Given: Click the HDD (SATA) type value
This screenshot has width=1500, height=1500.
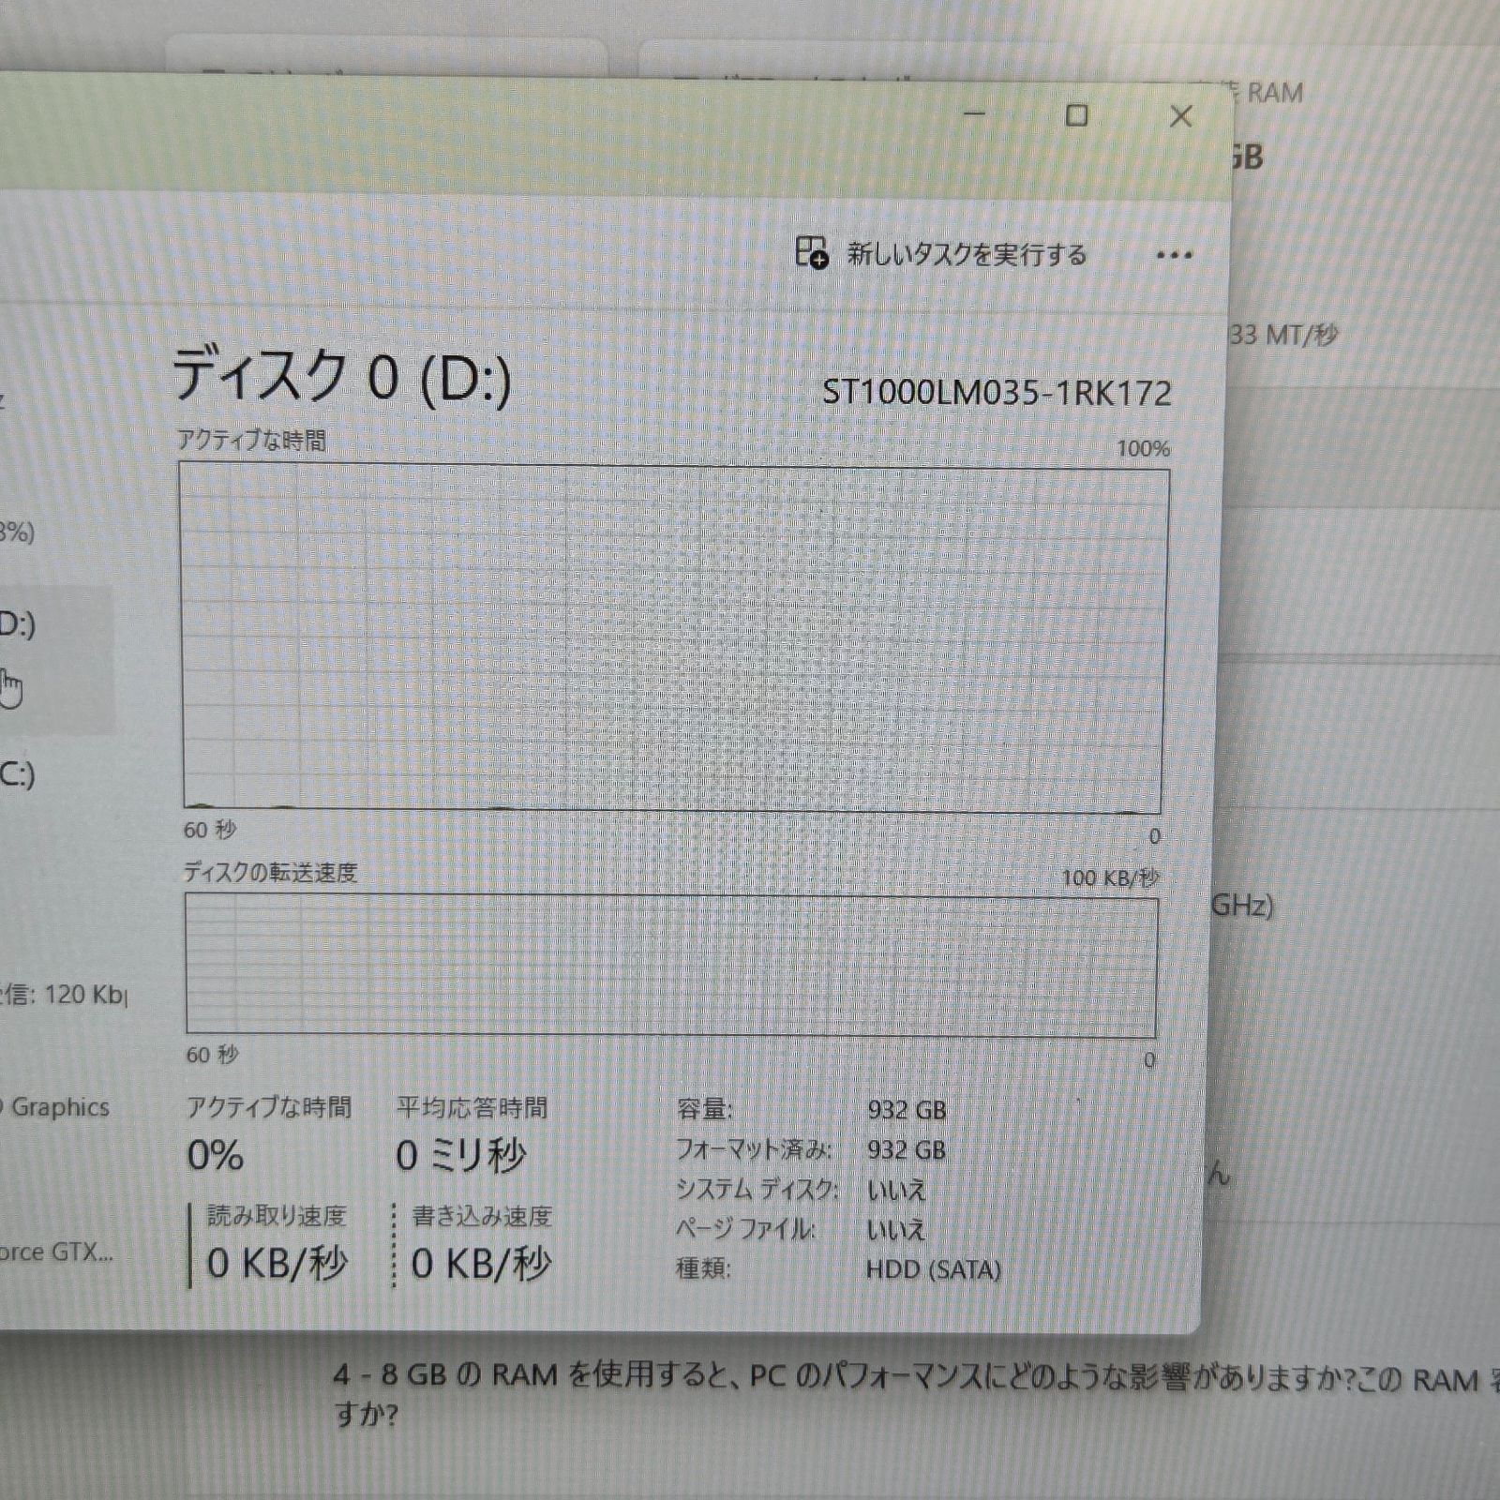Looking at the screenshot, I should coord(934,1269).
